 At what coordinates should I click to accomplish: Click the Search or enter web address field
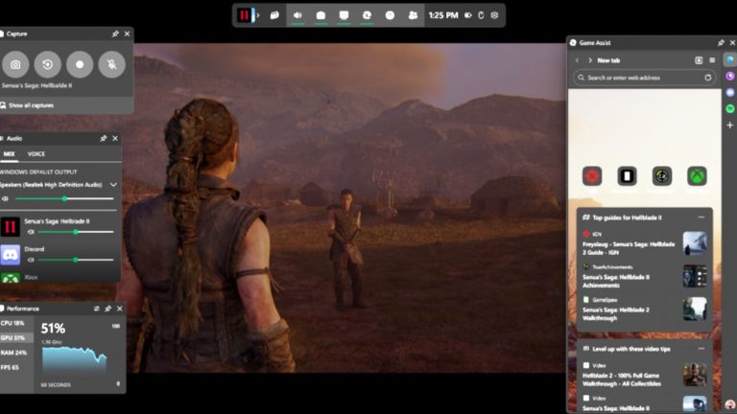644,78
